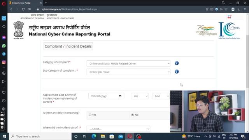Open ad blocker shield icon
Screen dimensions: 249x140
(x=217, y=9)
